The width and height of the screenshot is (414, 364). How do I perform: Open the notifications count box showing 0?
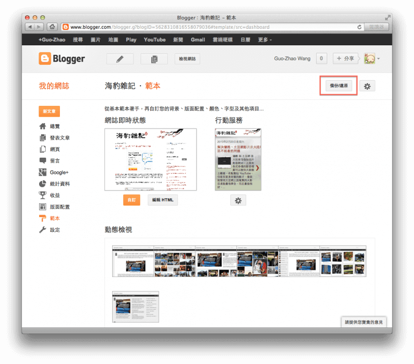point(321,59)
